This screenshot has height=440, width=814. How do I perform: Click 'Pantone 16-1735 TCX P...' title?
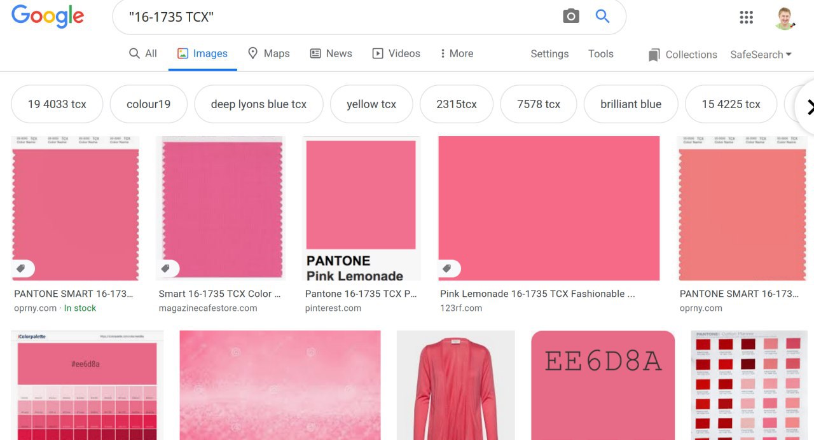point(361,294)
